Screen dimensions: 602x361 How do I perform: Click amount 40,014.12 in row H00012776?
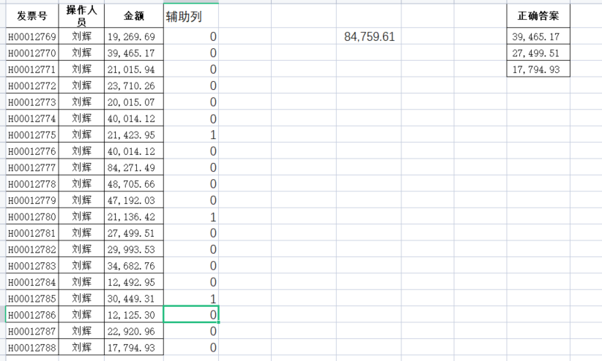click(134, 151)
